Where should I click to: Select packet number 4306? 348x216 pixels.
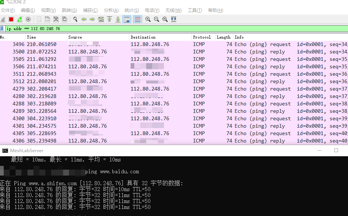[x=174, y=141]
